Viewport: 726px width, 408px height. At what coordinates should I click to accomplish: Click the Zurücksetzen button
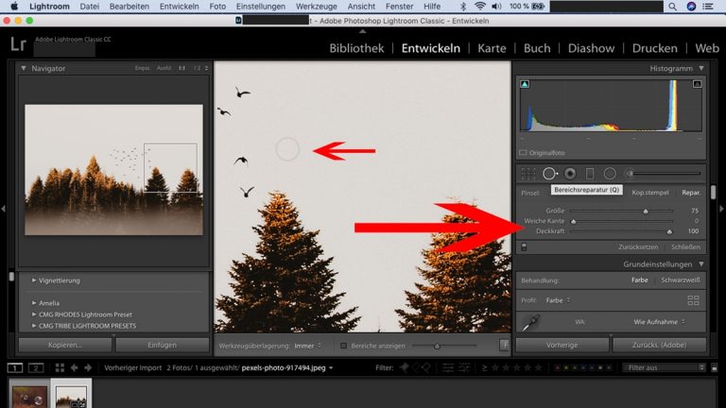tap(626, 246)
